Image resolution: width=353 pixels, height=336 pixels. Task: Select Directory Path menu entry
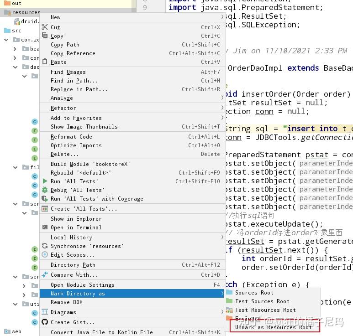[132, 265]
